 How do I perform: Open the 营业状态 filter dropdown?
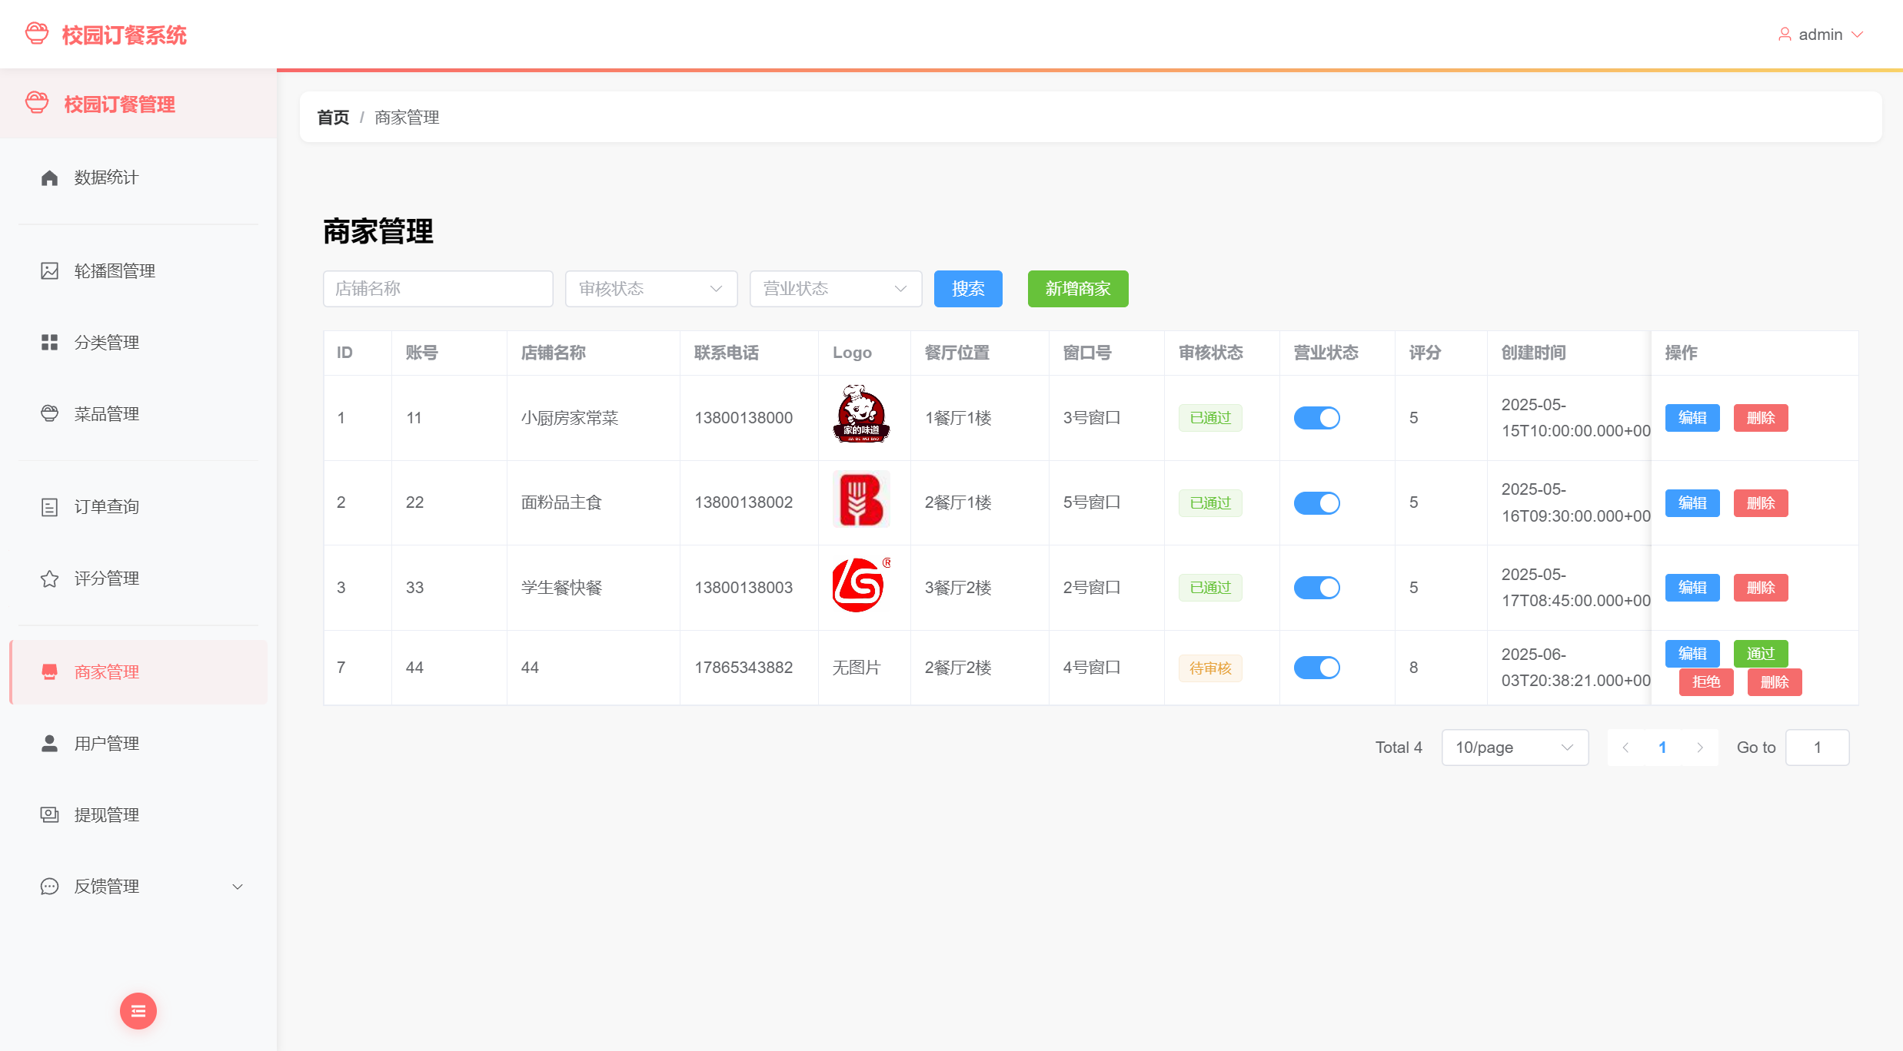tap(835, 289)
